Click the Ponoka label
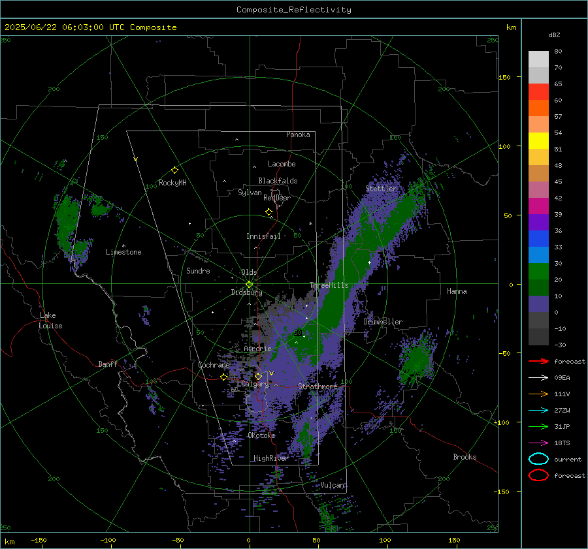The height and width of the screenshot is (549, 588). point(298,134)
